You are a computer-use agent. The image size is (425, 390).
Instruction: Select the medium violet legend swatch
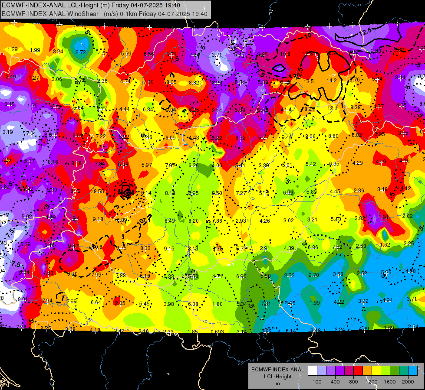(331, 371)
